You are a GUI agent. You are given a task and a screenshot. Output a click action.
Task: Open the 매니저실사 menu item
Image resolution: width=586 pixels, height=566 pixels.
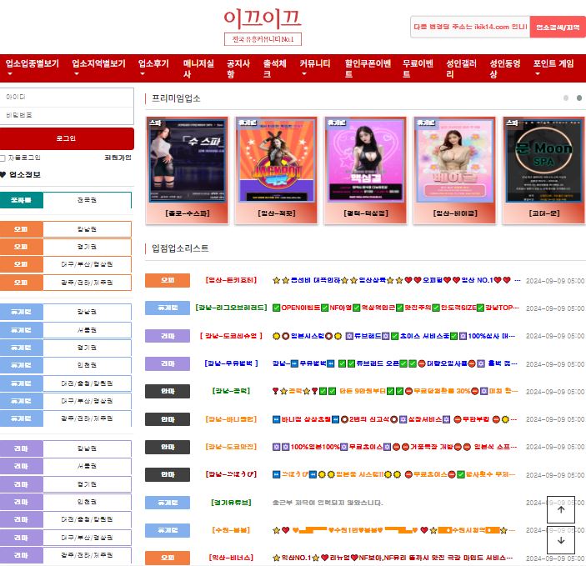198,68
